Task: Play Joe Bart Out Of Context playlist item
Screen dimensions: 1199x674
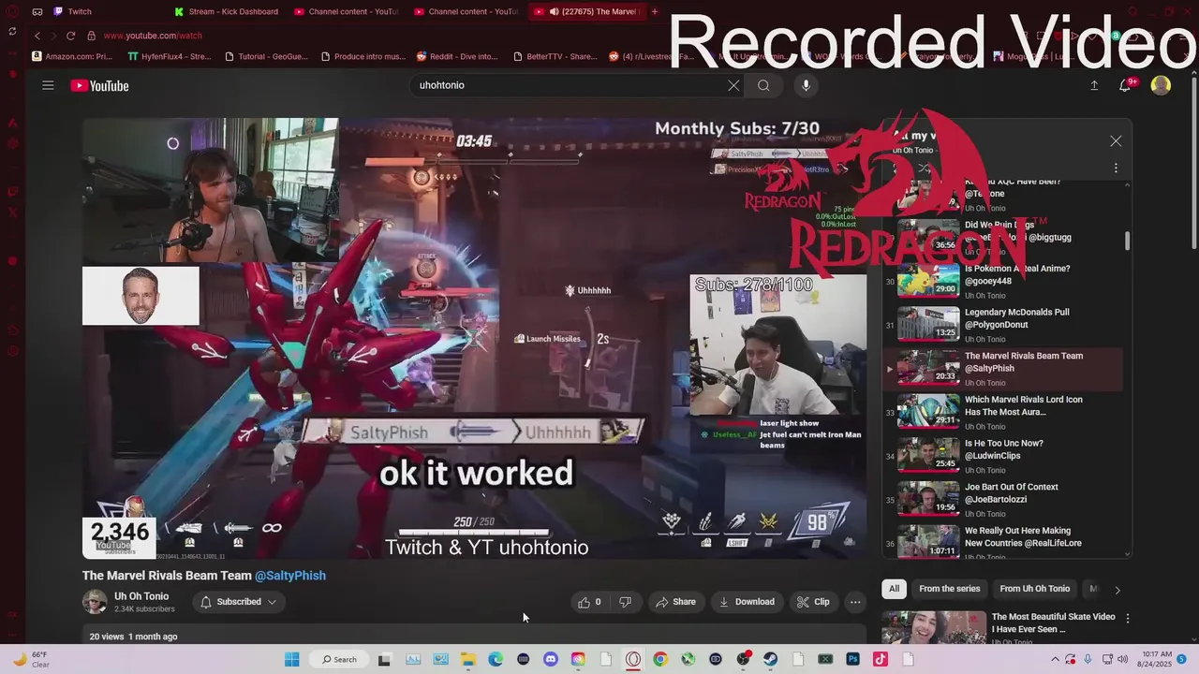Action: (x=1002, y=500)
